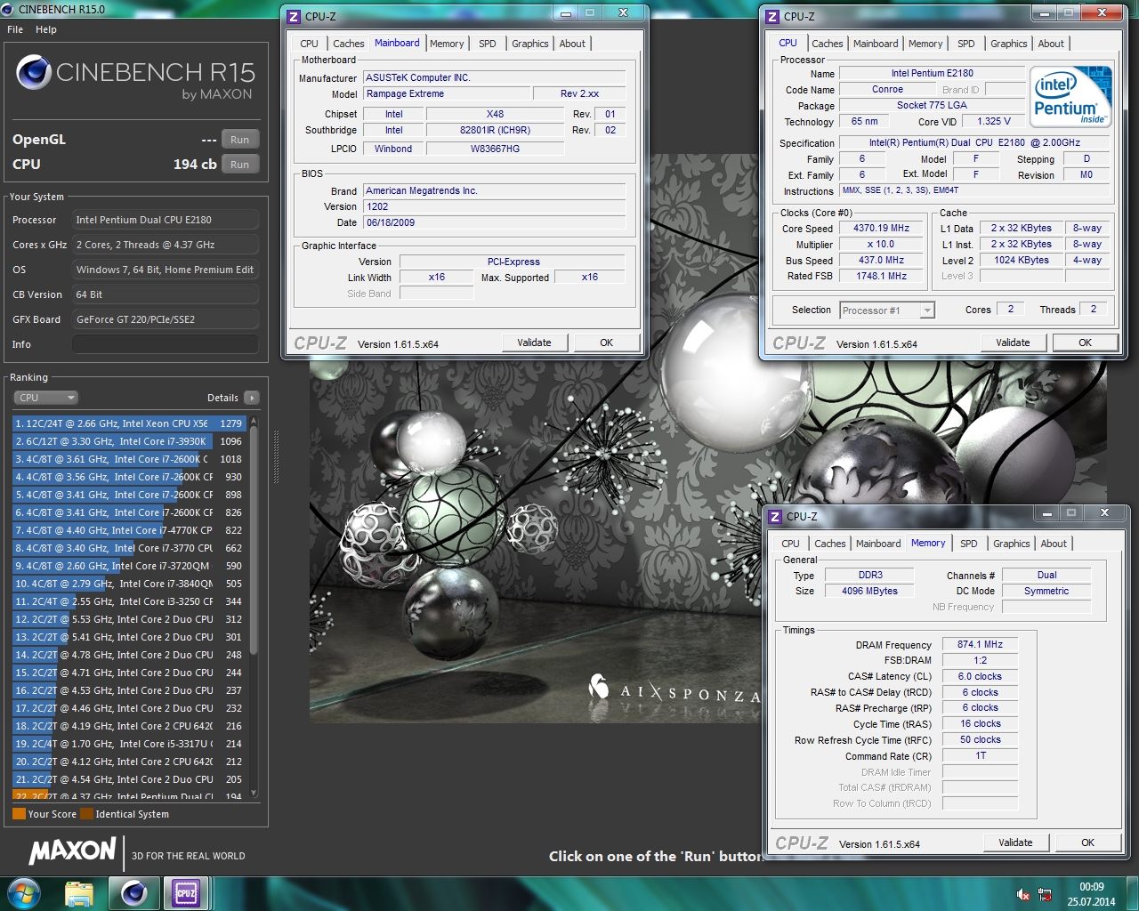1139x911 pixels.
Task: Select ranking entry 11 Core i3-3250
Action: pyautogui.click(x=129, y=601)
